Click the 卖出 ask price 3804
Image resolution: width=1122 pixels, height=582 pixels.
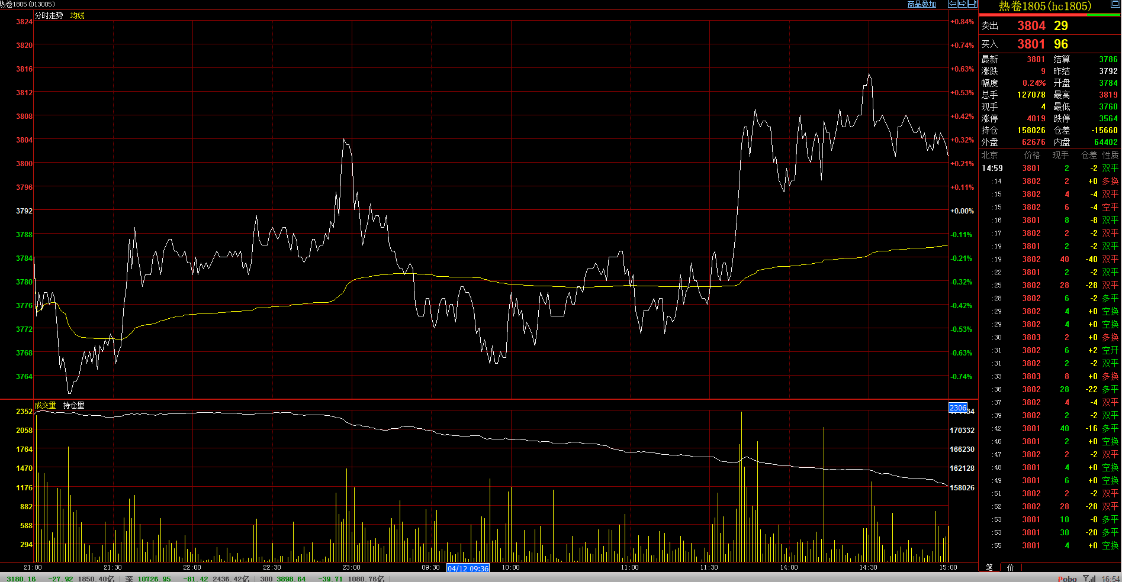coord(1031,26)
